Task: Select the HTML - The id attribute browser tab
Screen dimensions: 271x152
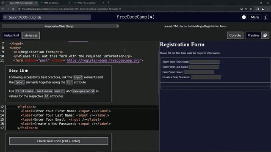Action: (88, 3)
